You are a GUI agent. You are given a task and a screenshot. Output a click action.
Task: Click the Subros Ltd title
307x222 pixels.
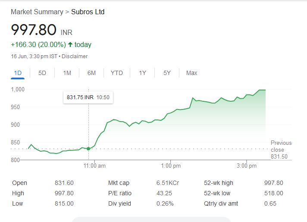click(x=88, y=12)
